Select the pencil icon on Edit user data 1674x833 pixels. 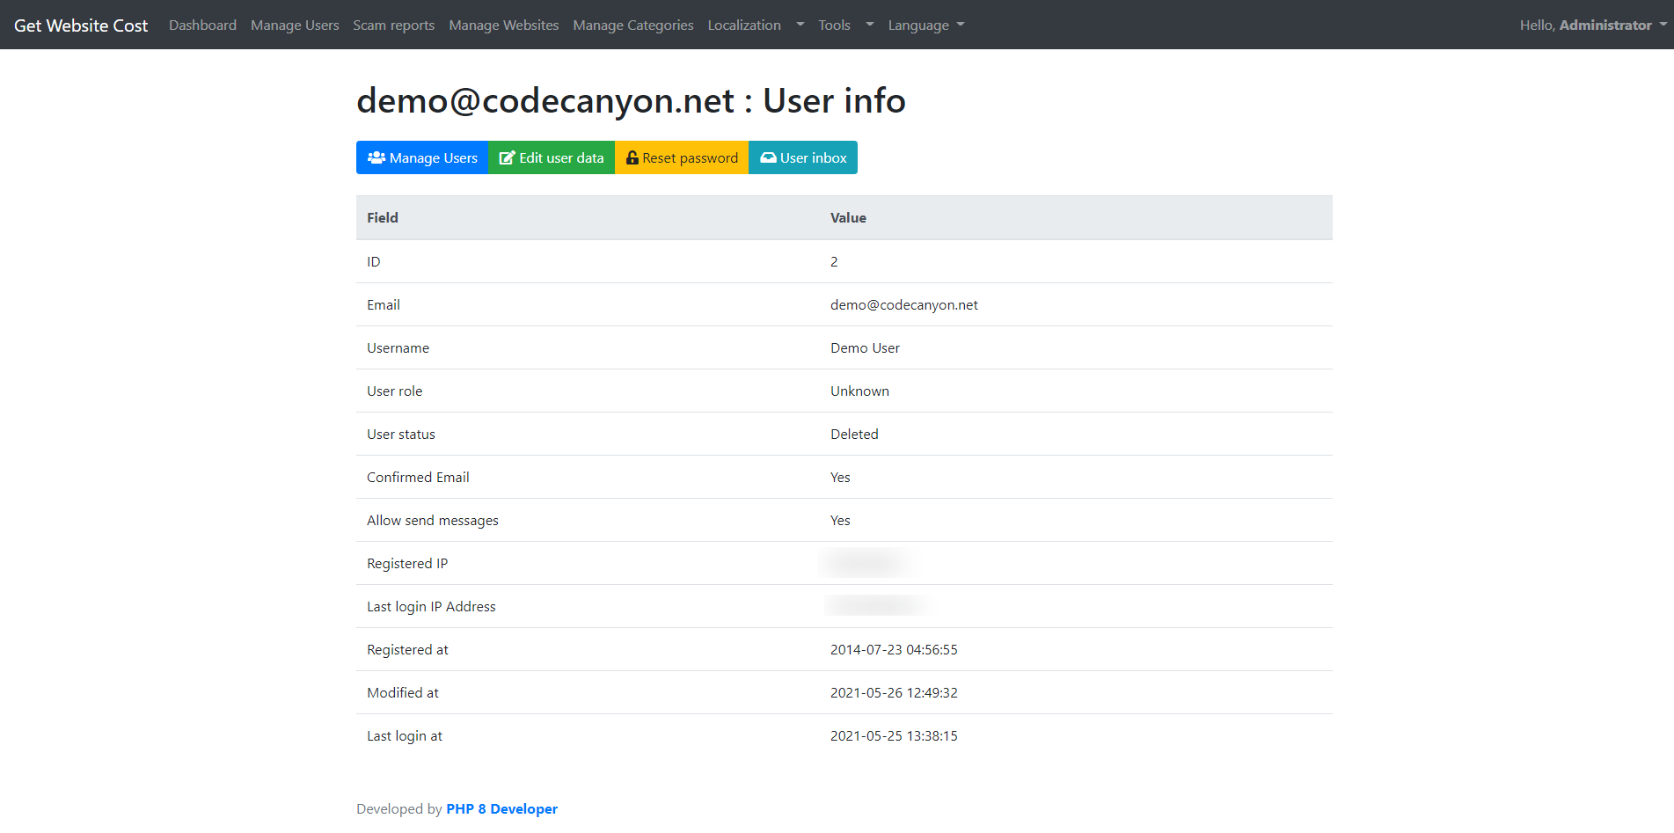click(x=507, y=157)
